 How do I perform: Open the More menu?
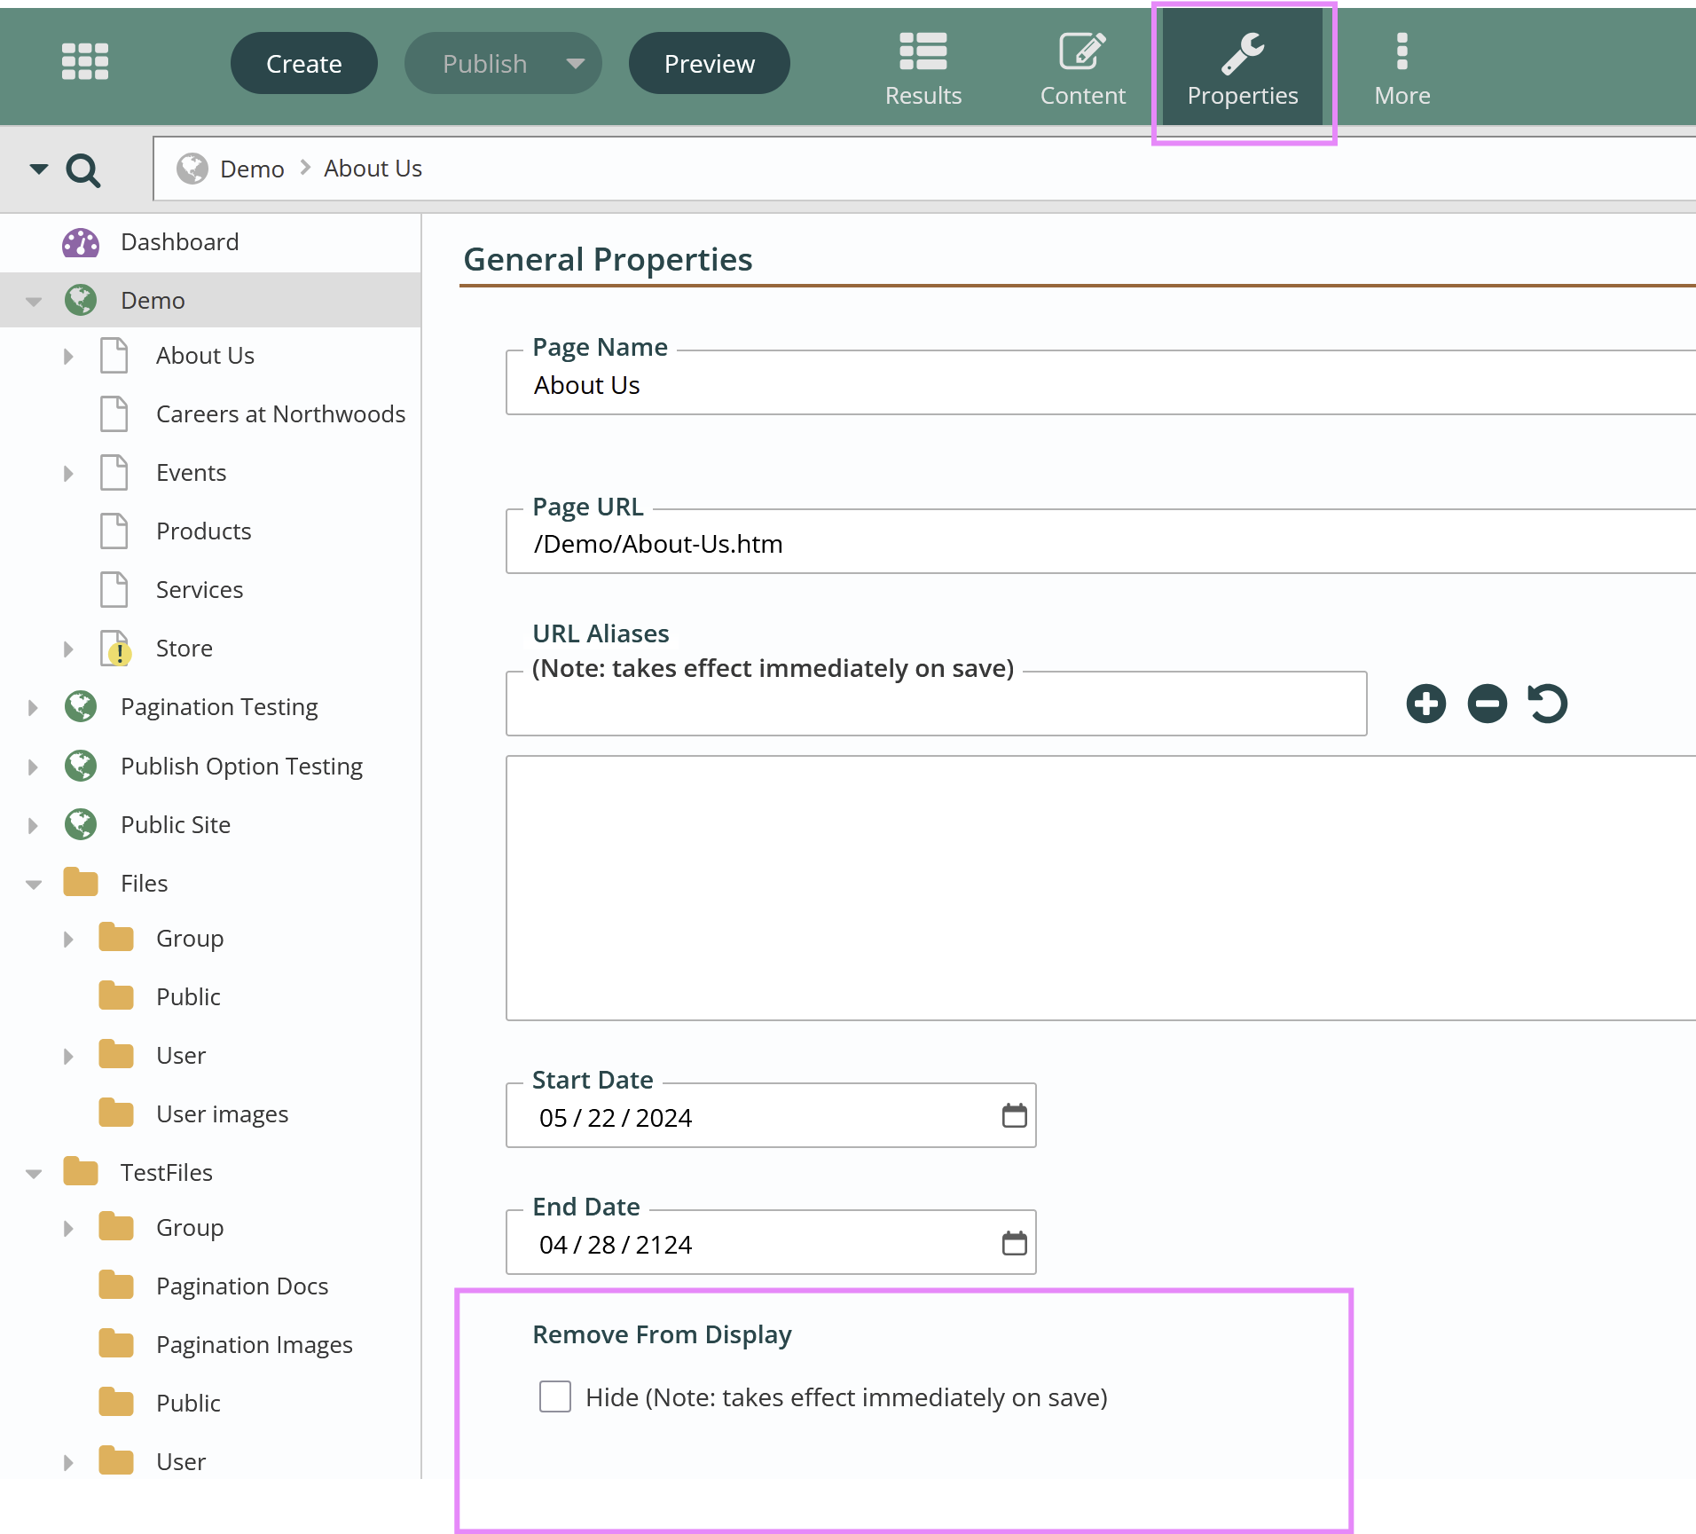click(x=1402, y=69)
